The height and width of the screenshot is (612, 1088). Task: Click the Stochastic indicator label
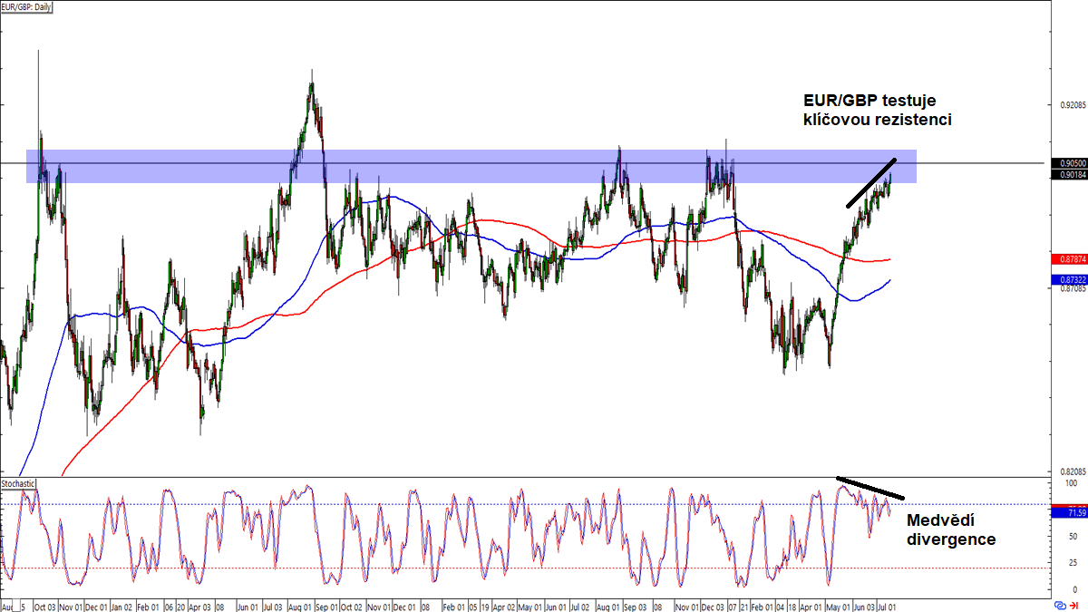(x=19, y=484)
